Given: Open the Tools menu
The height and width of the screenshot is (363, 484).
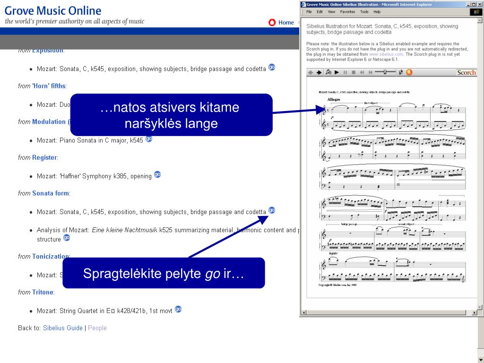Looking at the screenshot, I should 364,12.
